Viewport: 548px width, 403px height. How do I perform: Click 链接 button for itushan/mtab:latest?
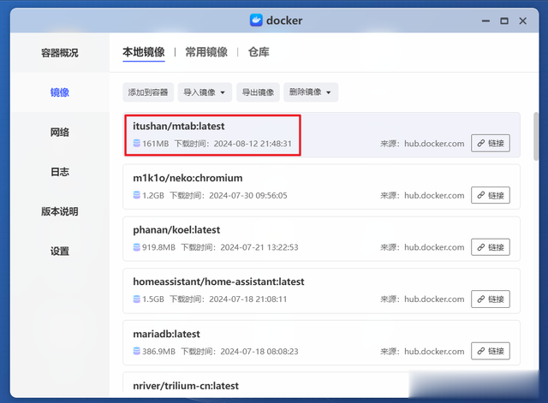pyautogui.click(x=491, y=143)
